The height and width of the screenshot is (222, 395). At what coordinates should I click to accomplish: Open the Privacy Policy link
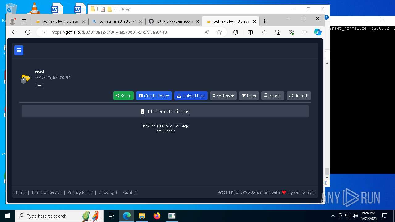80,192
